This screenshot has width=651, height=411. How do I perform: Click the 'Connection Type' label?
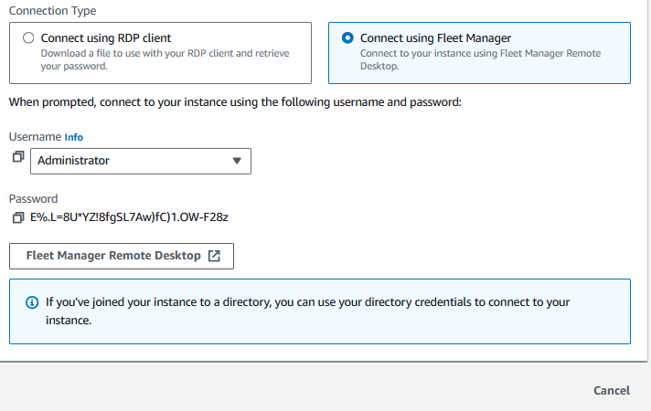point(52,10)
